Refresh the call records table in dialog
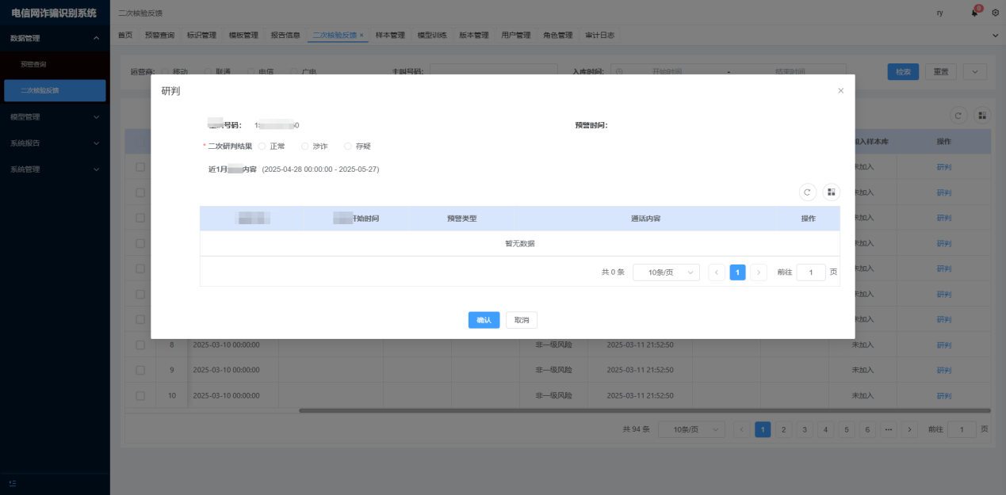1006x495 pixels. click(807, 192)
